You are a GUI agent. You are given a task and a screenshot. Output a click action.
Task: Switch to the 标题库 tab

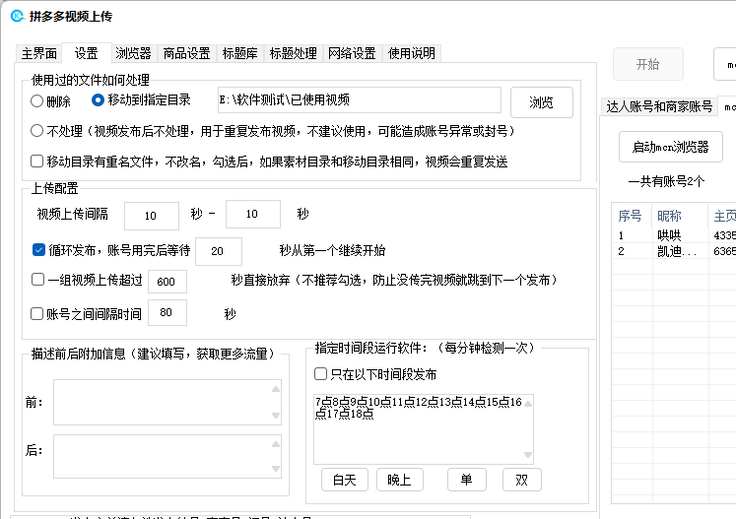tap(239, 53)
